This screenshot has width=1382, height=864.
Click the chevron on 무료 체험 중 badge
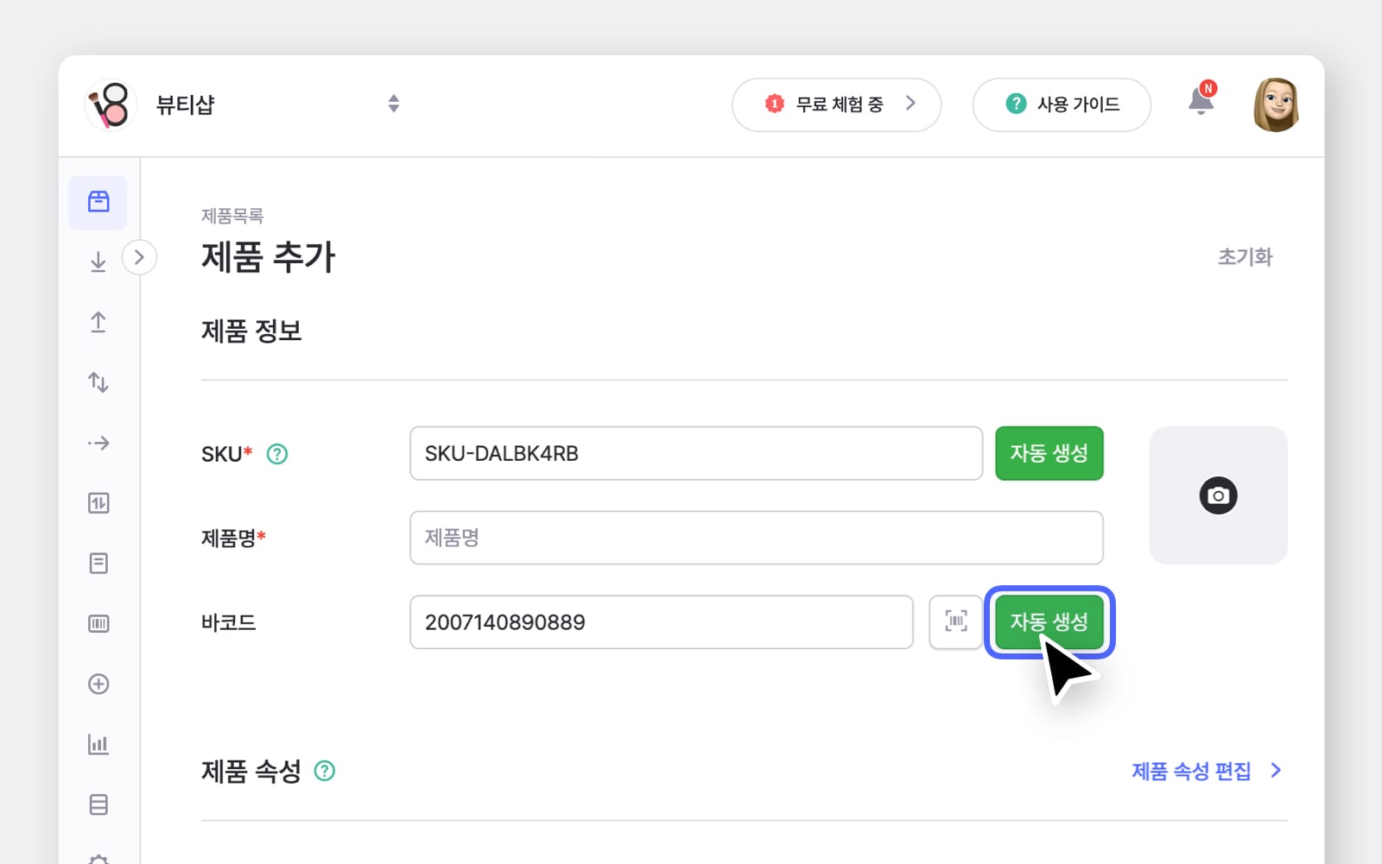910,104
